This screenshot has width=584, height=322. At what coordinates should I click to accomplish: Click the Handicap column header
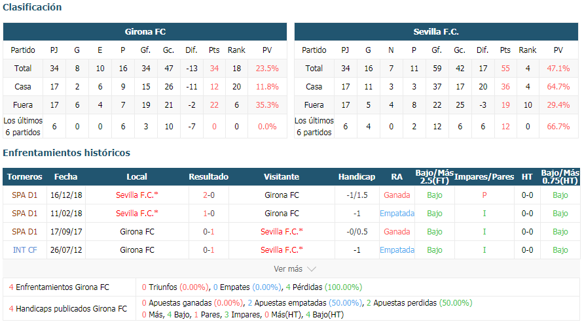pyautogui.click(x=356, y=177)
